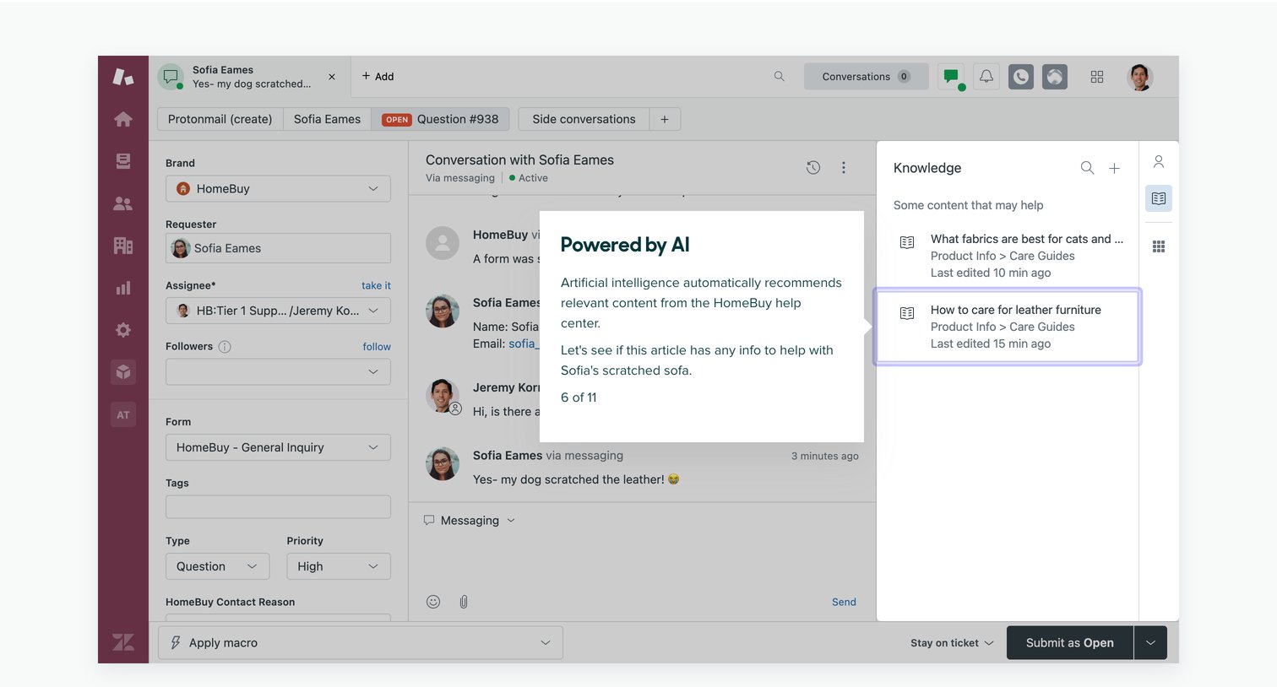Open the Organizations building icon
Screen dimensions: 1277x687
pos(123,246)
